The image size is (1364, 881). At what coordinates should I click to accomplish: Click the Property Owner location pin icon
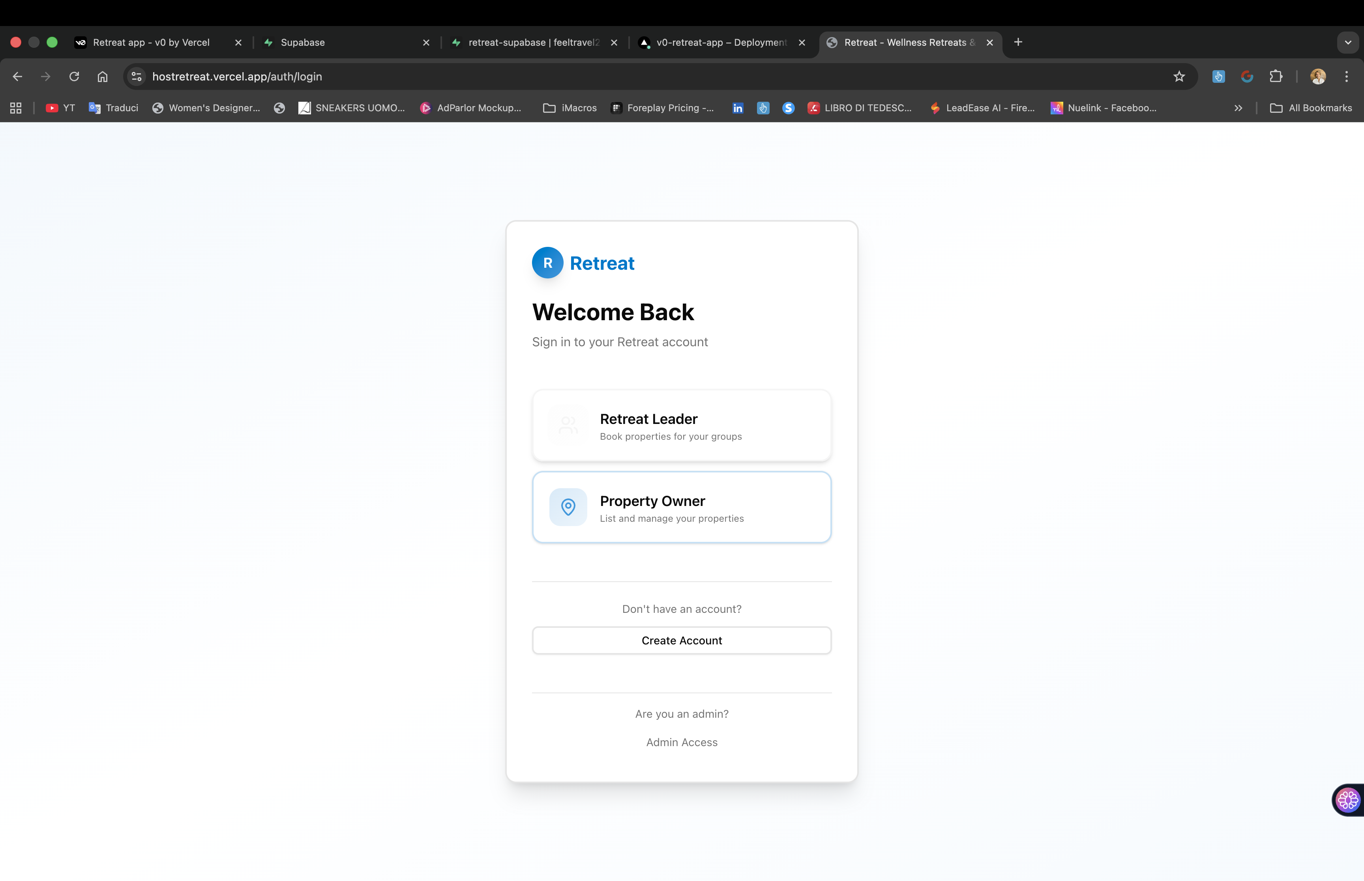pyautogui.click(x=568, y=507)
